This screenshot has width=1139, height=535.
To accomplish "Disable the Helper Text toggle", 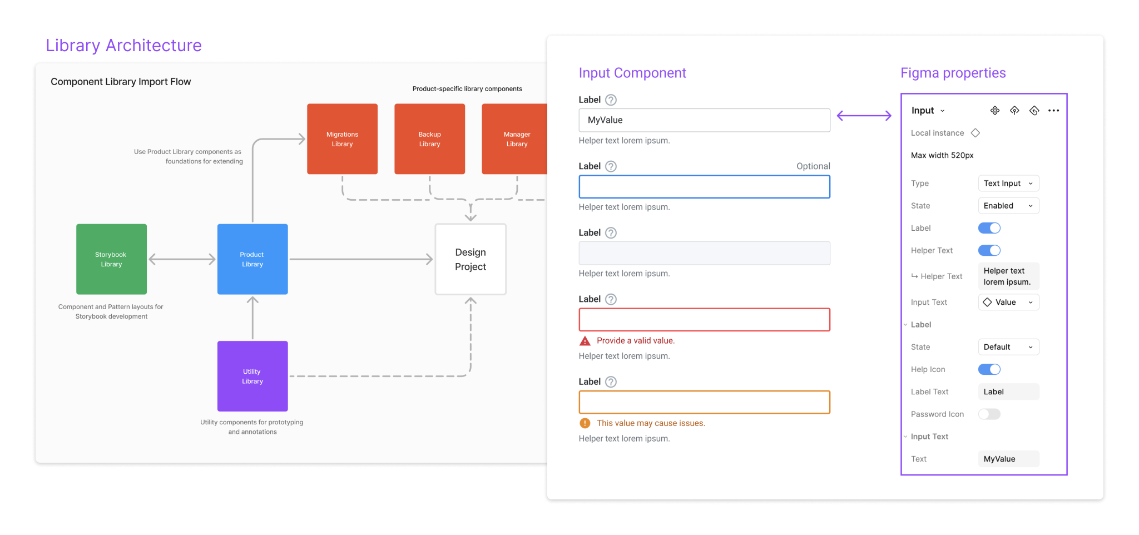I will pyautogui.click(x=989, y=250).
